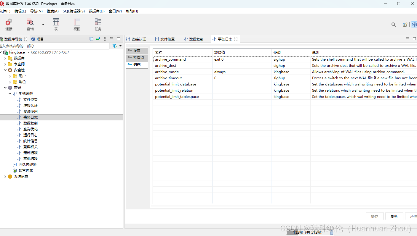Select the 检查点 side tab
417x236 pixels.
pos(137,58)
